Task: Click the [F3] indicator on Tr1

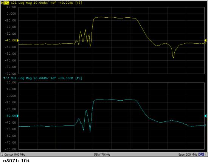Action: click(x=79, y=3)
